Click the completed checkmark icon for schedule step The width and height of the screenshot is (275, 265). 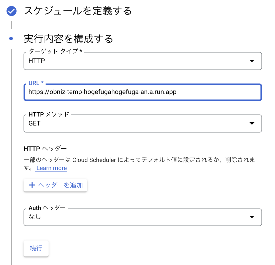pos(12,11)
